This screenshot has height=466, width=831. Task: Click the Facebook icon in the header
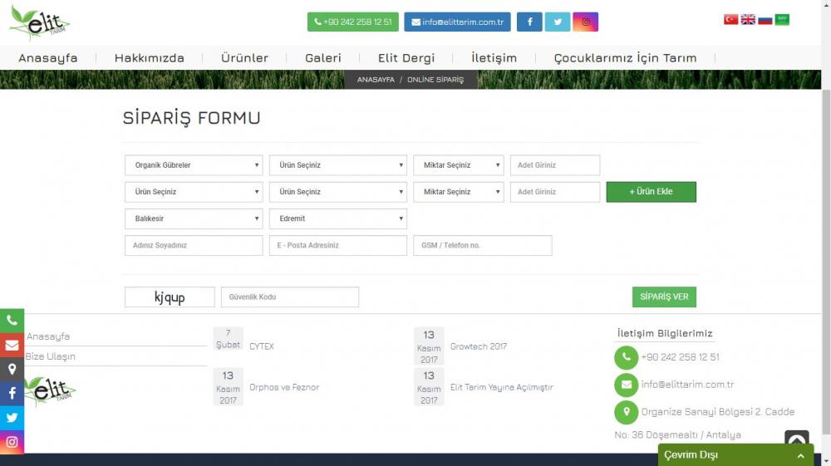[529, 22]
